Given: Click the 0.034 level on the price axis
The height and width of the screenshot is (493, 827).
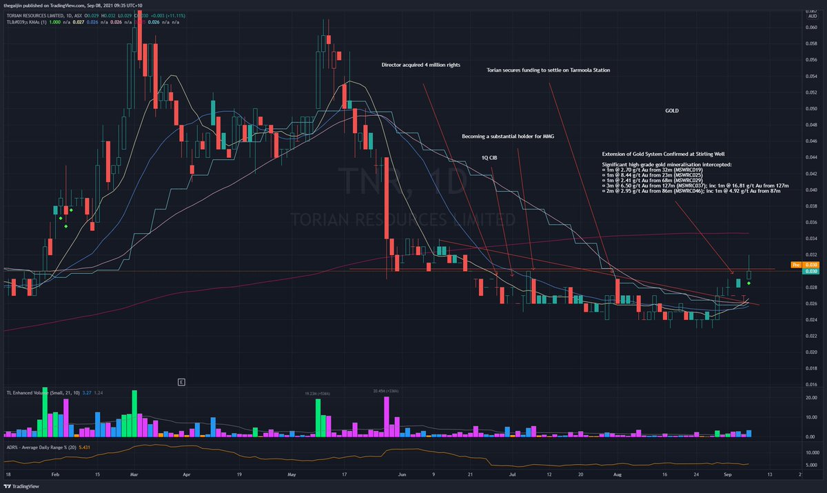Looking at the screenshot, I should click(810, 239).
